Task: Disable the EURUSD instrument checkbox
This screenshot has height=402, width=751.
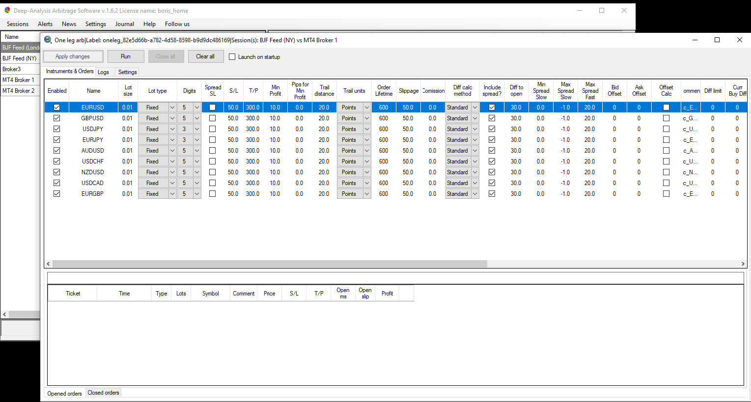Action: click(x=56, y=107)
